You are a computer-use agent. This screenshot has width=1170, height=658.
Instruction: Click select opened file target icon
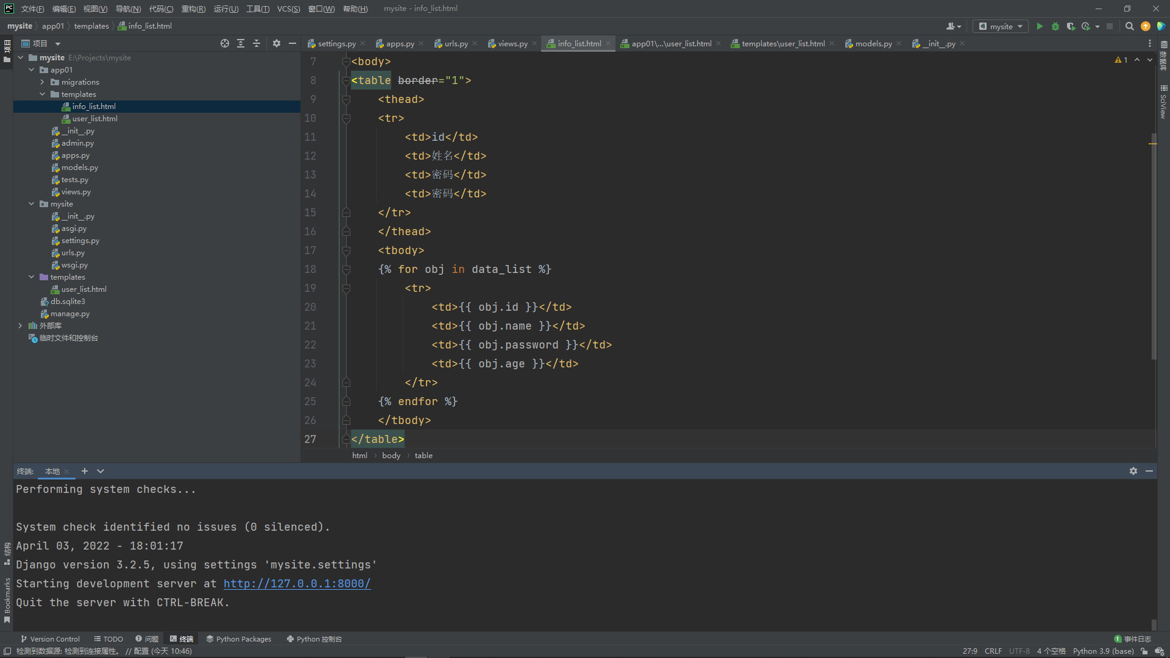tap(225, 43)
